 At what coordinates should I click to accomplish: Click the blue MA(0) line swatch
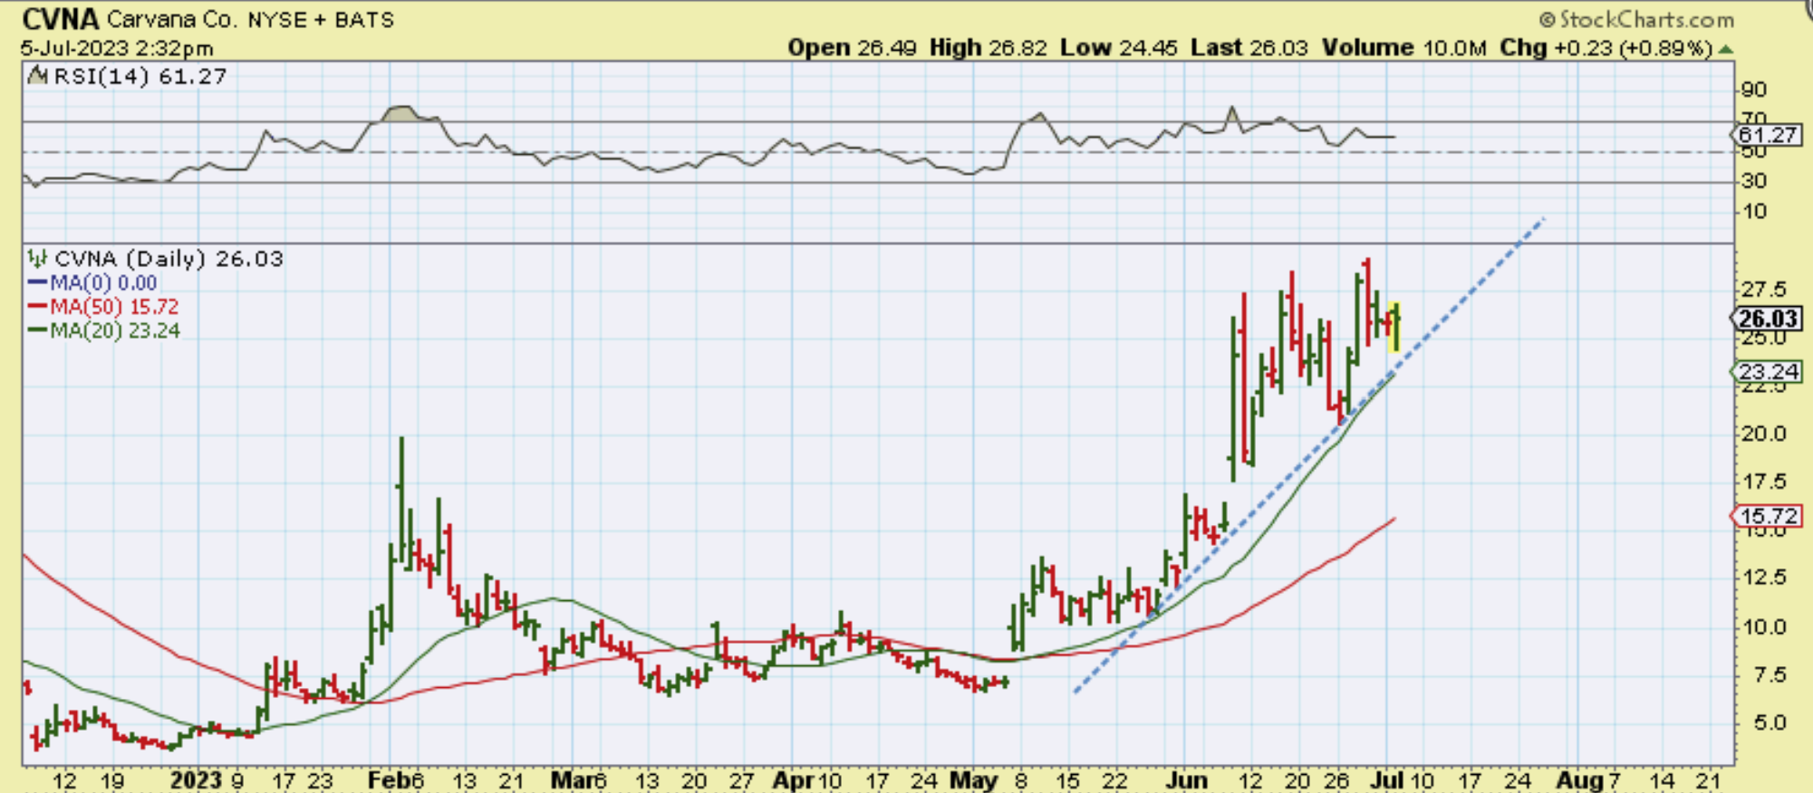(x=37, y=283)
